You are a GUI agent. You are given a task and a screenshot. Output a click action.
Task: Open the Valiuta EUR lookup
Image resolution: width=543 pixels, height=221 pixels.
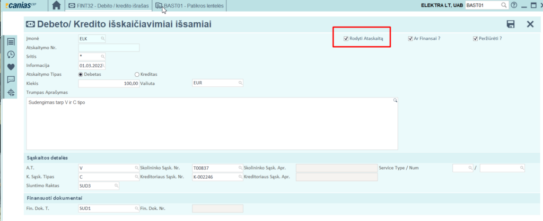(x=240, y=83)
